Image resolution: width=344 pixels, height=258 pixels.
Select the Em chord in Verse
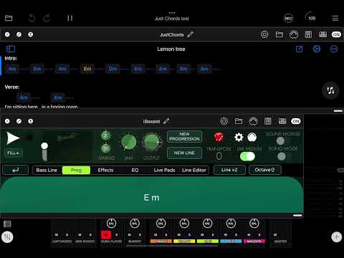click(58, 97)
